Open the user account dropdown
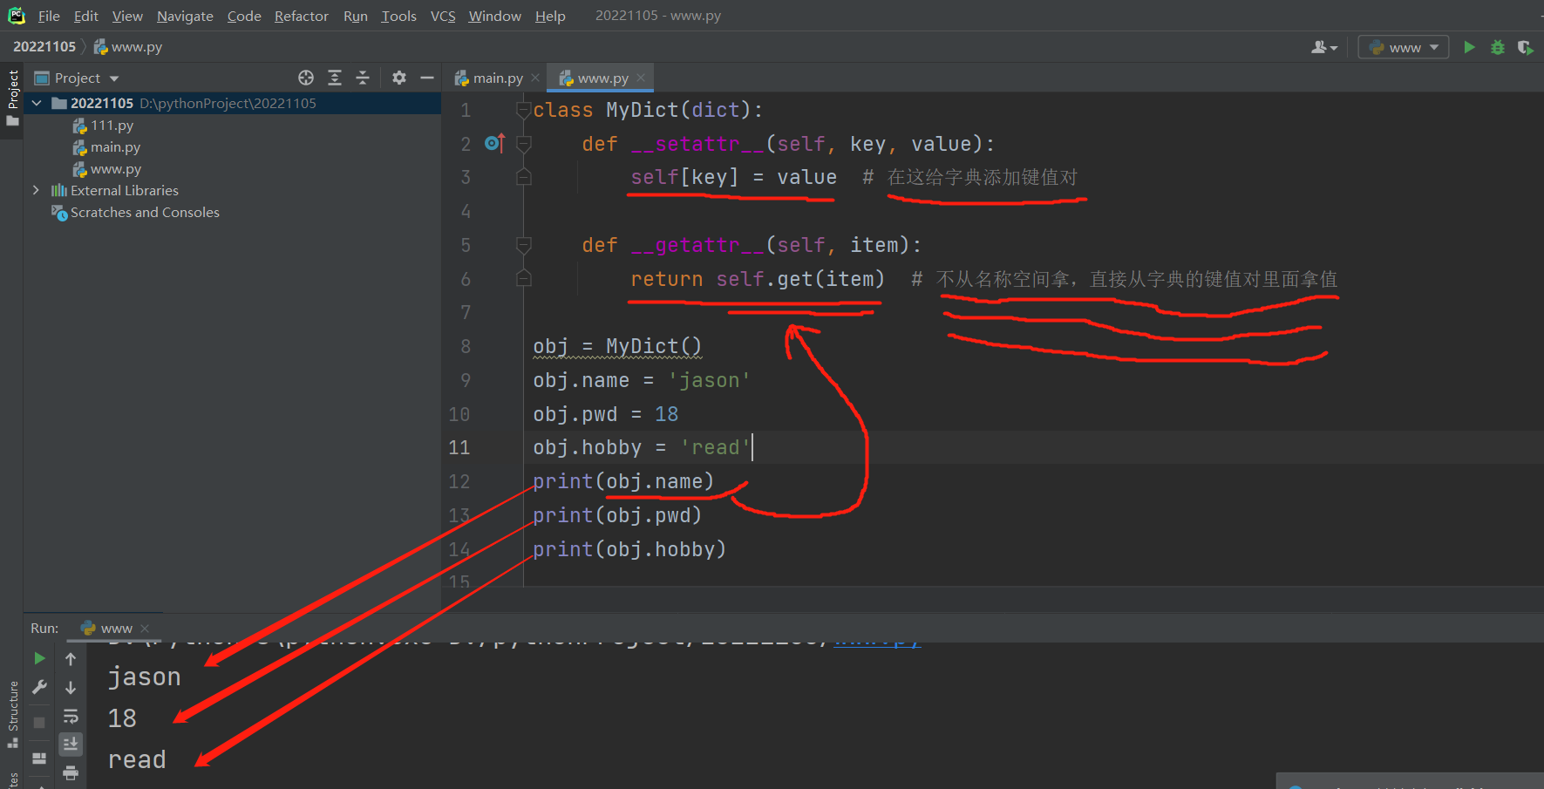The image size is (1544, 789). (1324, 47)
